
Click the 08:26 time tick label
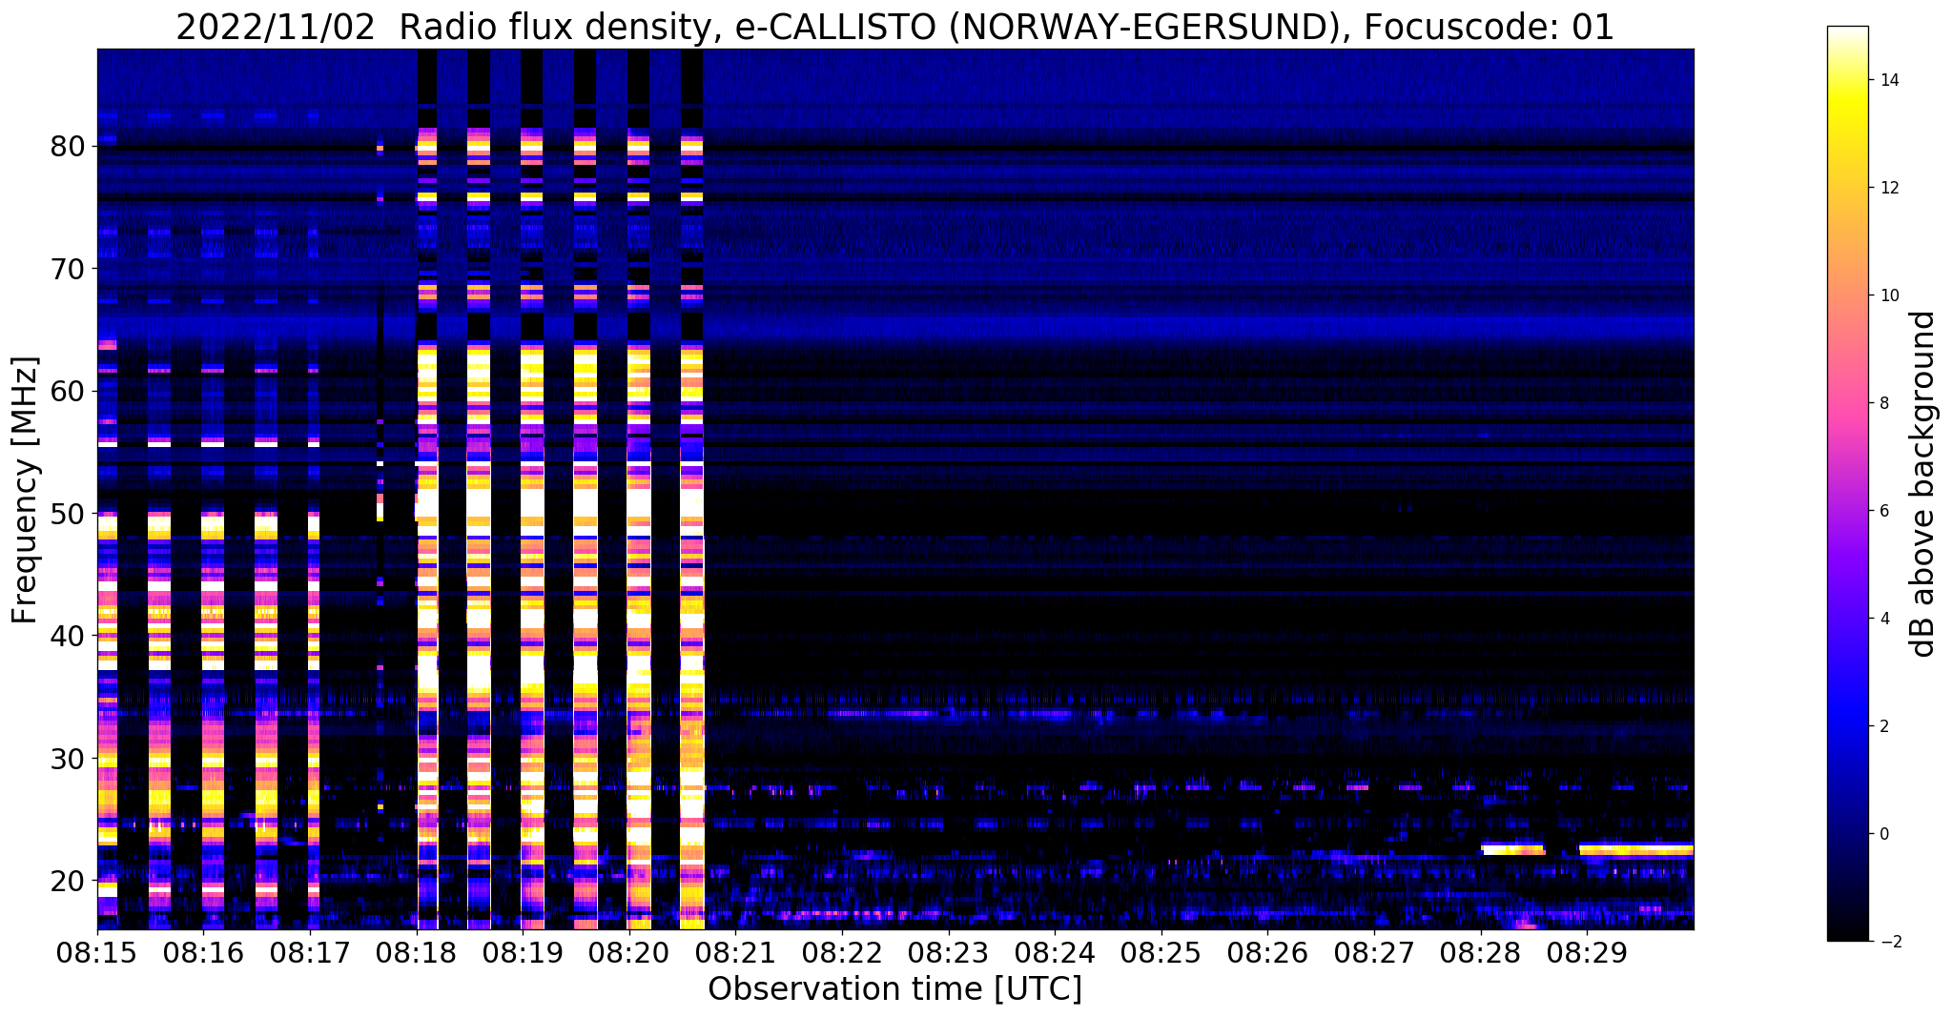tap(1268, 952)
